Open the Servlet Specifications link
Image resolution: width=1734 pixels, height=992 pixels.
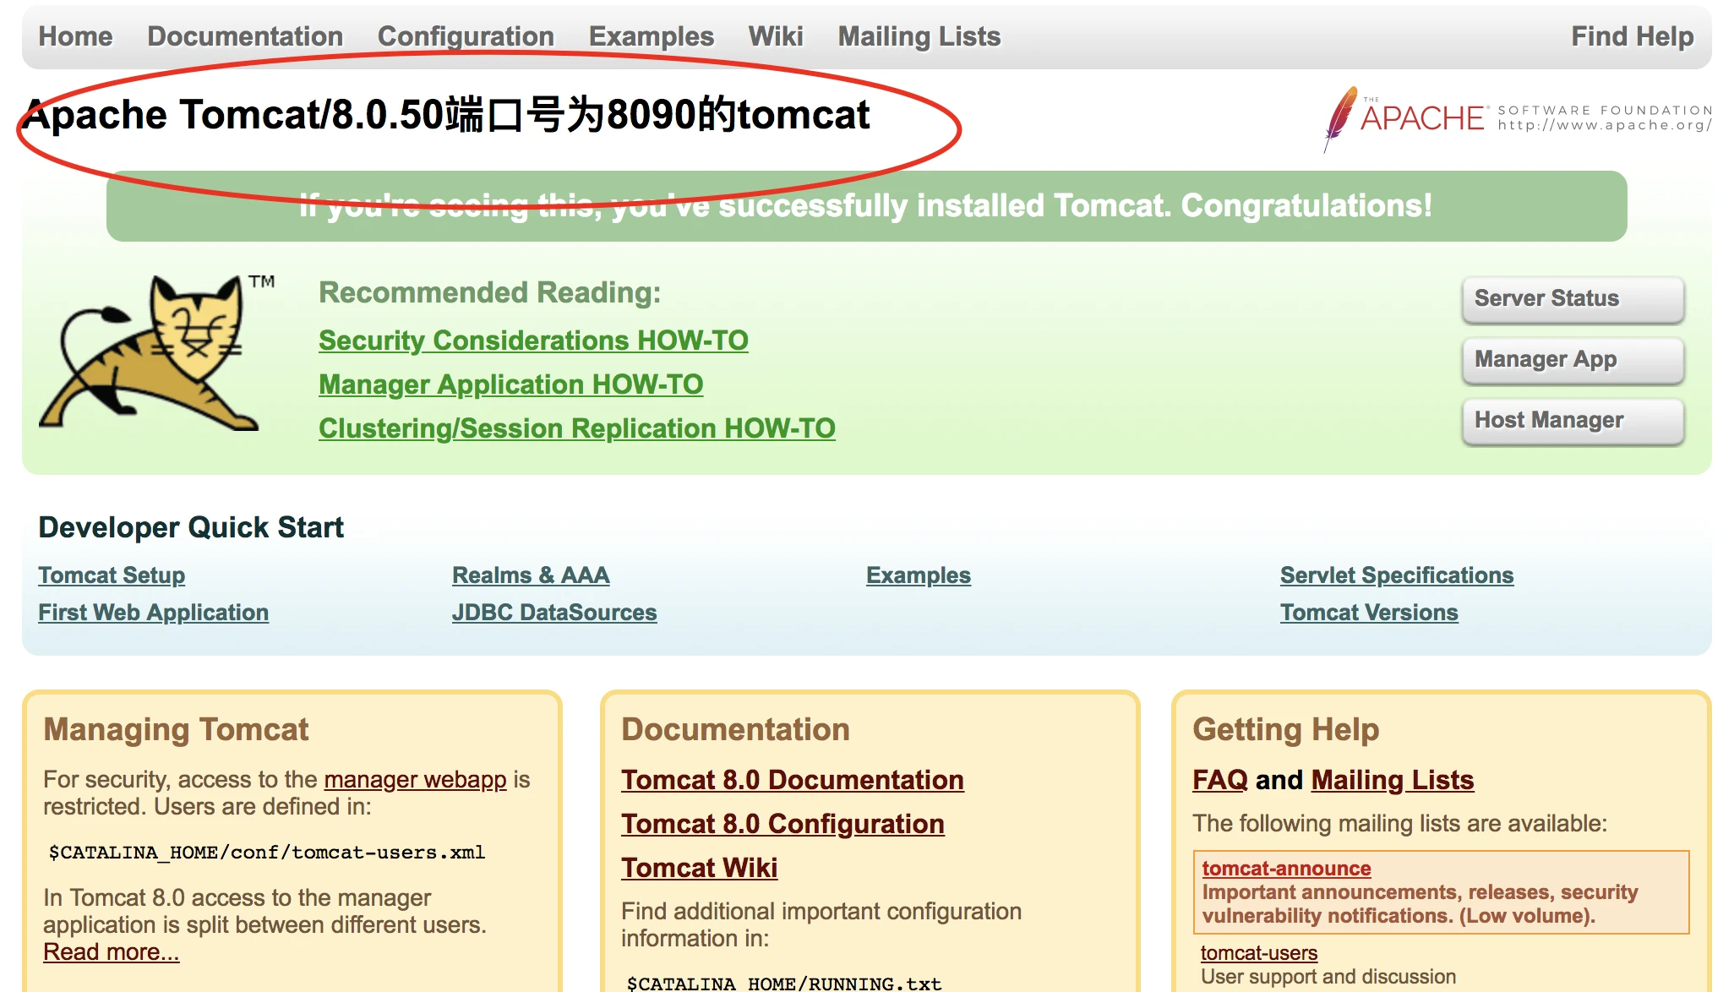[1397, 575]
